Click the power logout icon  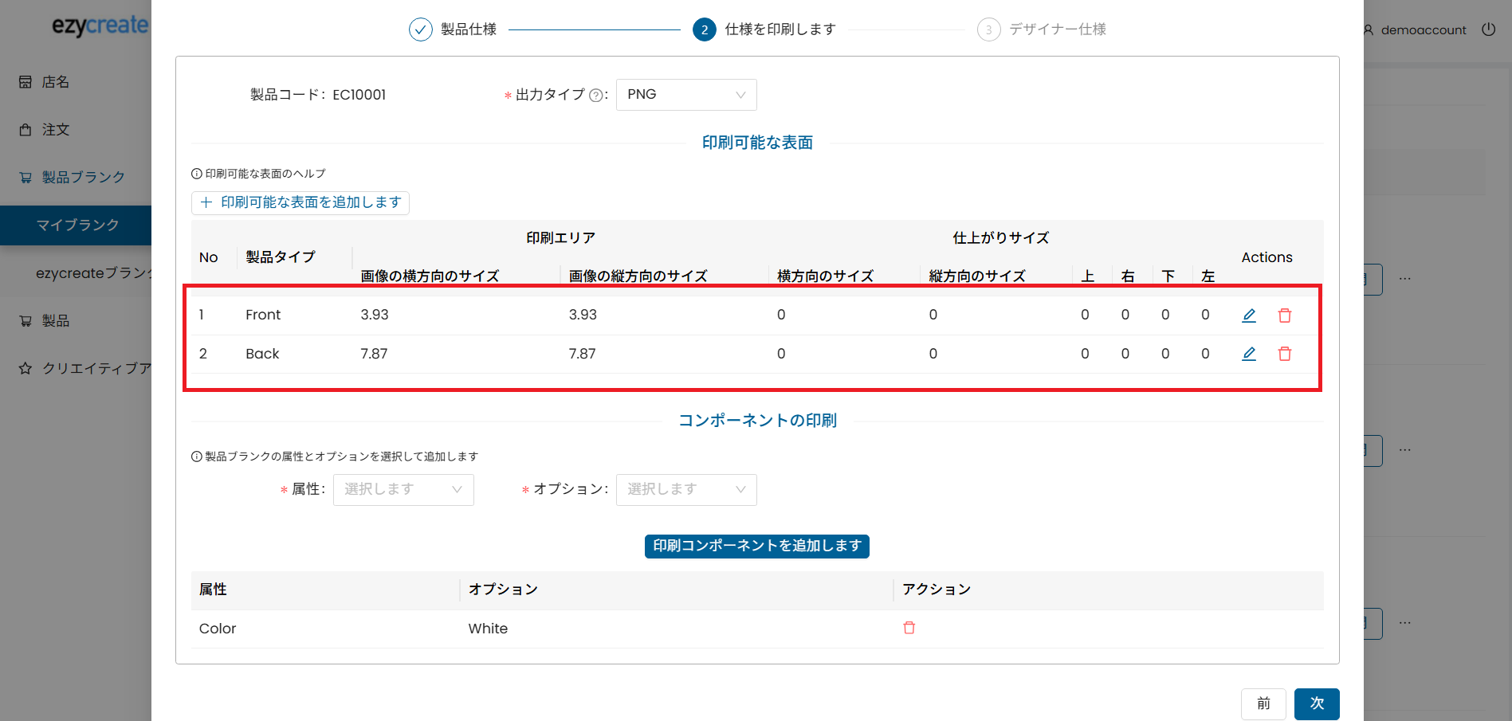1488,29
